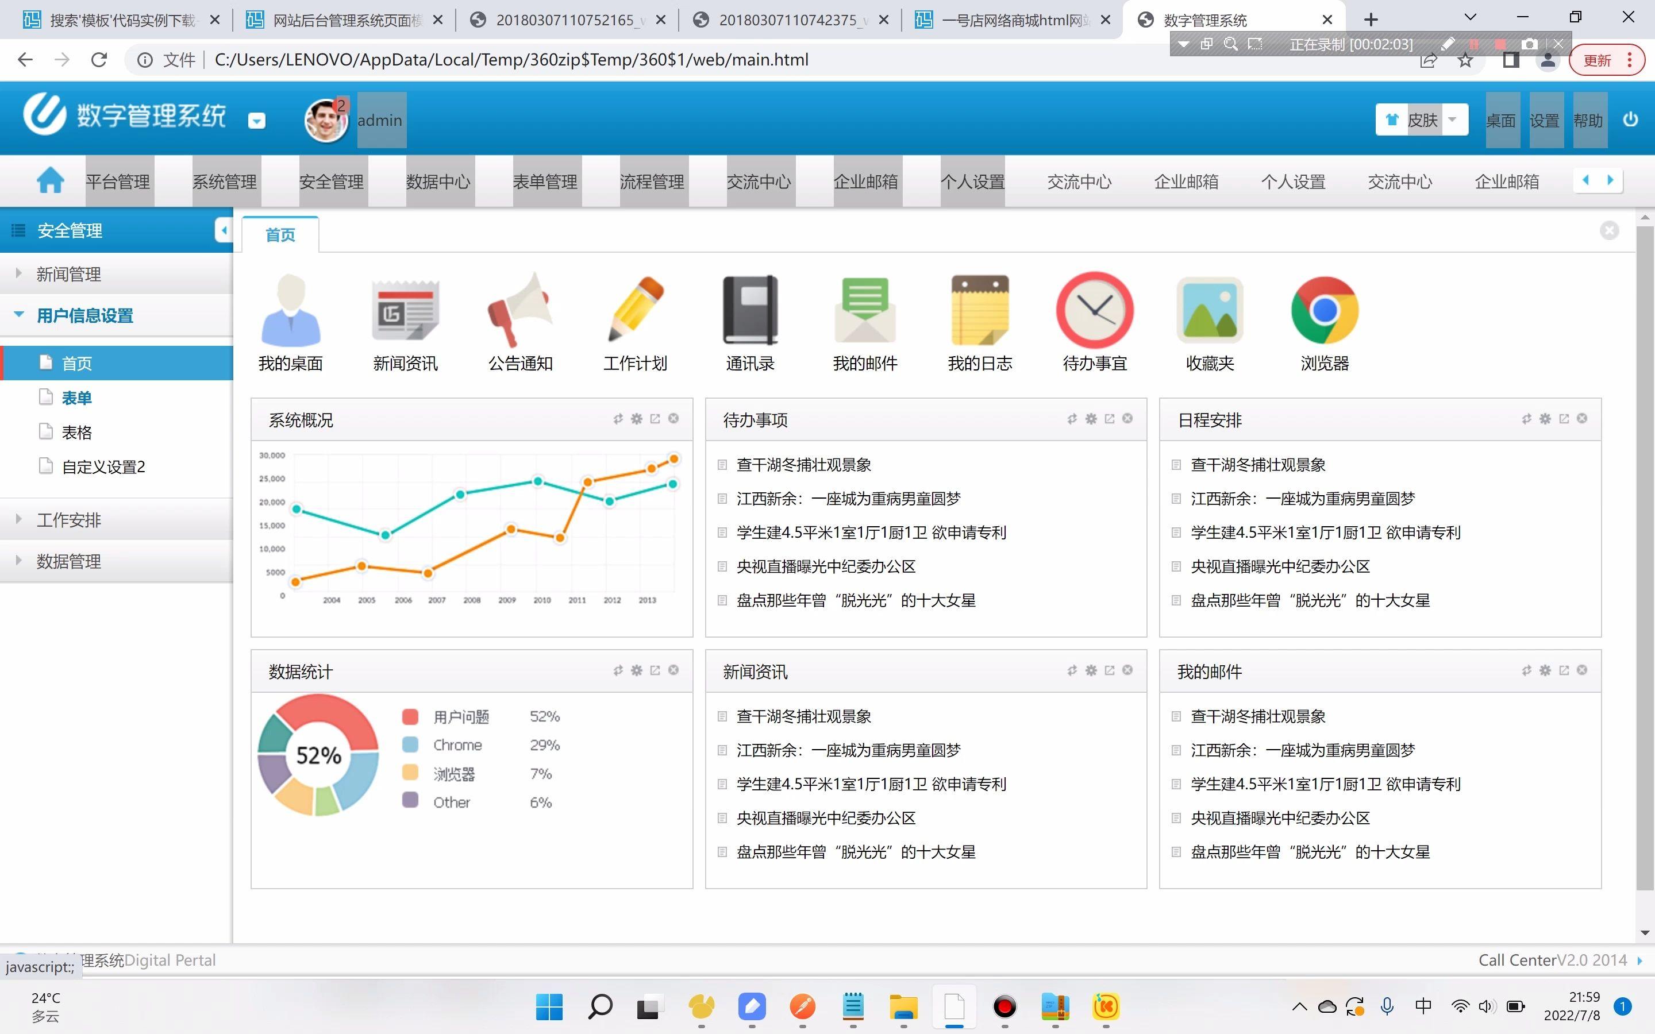Expand the 新闻管理 sidebar section
The image size is (1655, 1034).
pyautogui.click(x=116, y=274)
